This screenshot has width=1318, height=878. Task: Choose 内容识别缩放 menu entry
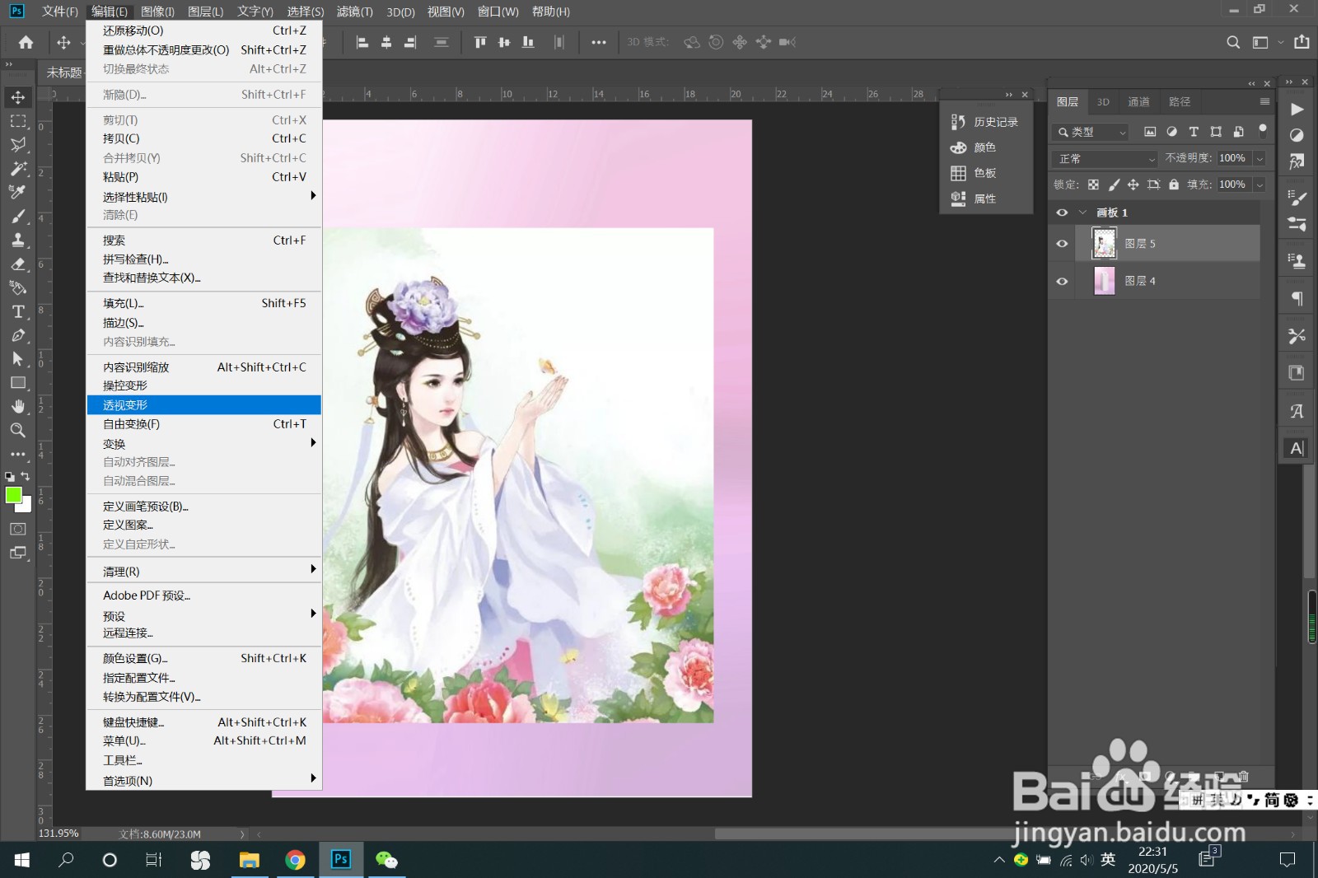203,367
